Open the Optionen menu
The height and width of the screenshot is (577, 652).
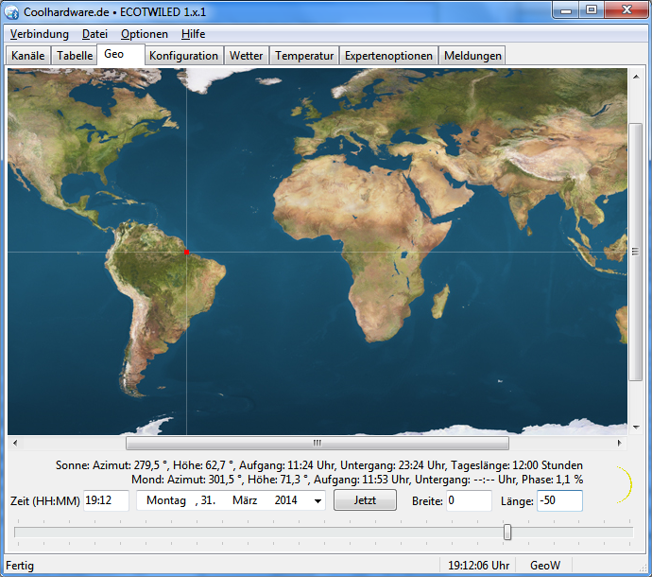point(145,34)
